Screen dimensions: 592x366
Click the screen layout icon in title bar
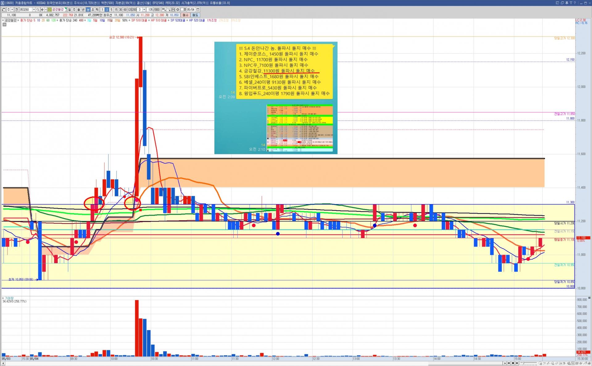[x=557, y=3]
